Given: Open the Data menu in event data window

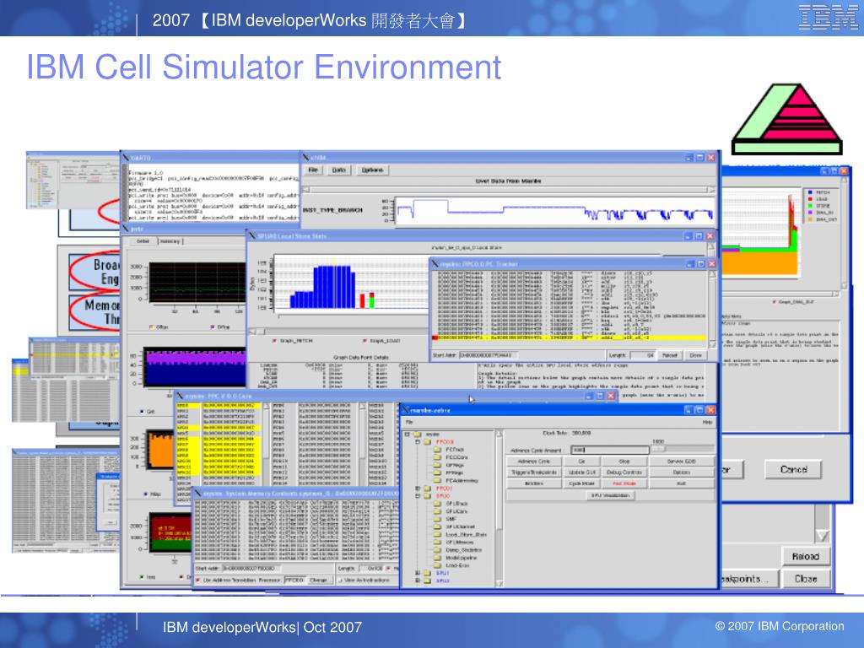Looking at the screenshot, I should (338, 170).
